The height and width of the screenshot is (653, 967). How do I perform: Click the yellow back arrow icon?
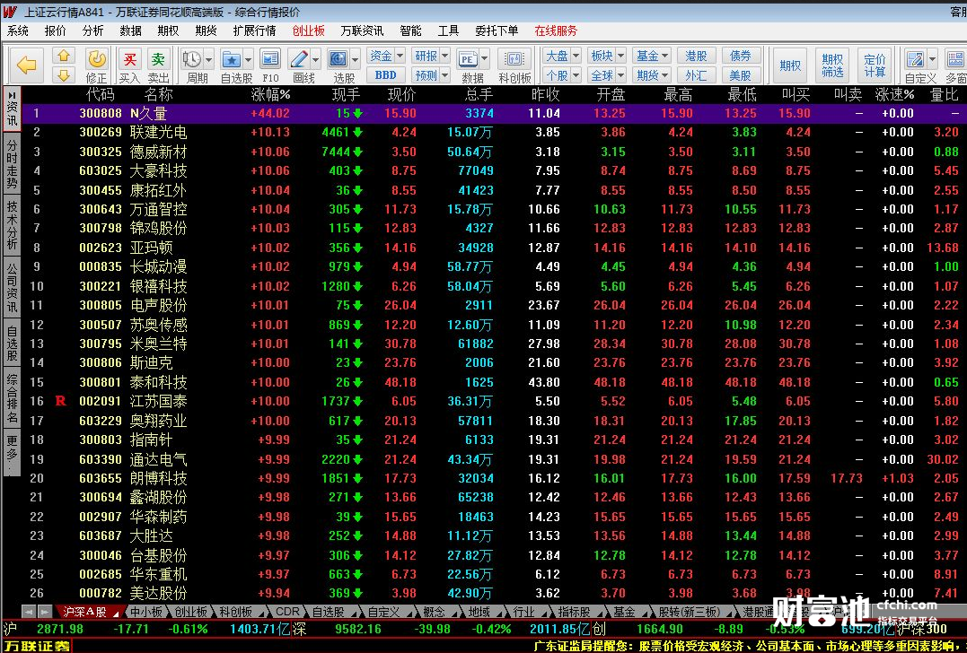26,65
